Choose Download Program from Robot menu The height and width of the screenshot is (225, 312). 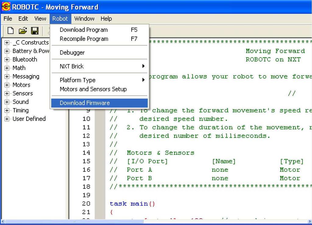(100, 30)
